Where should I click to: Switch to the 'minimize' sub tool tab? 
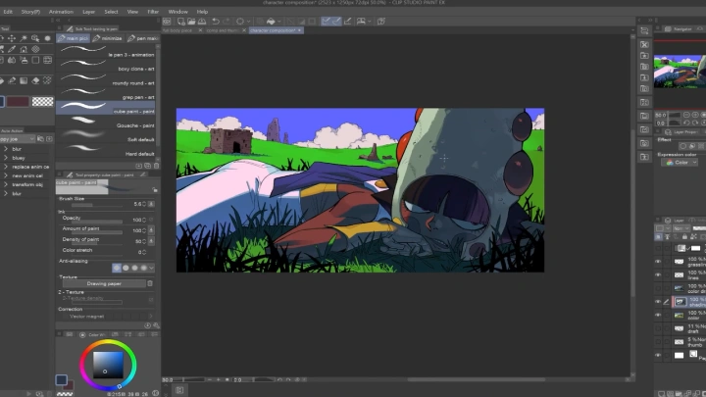108,38
